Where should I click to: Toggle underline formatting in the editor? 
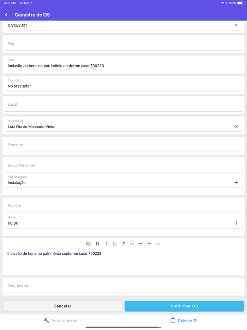[x=115, y=243]
